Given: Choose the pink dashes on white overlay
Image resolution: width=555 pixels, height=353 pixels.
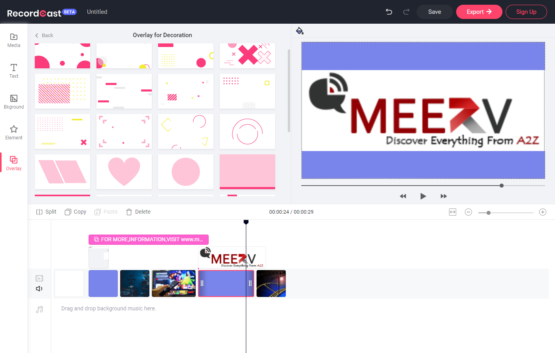Looking at the screenshot, I should (124, 91).
